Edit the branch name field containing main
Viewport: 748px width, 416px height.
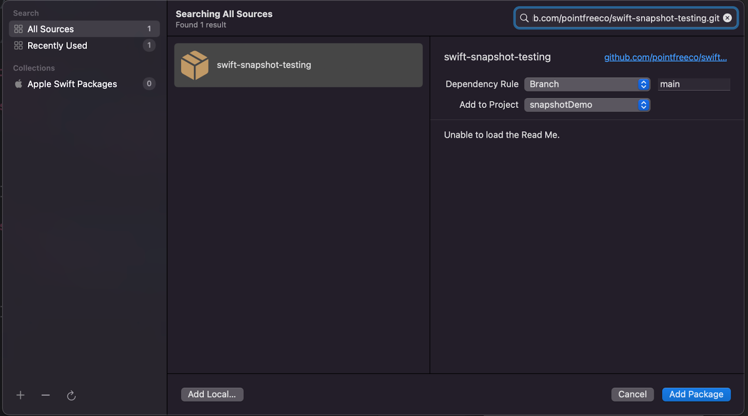coord(694,84)
